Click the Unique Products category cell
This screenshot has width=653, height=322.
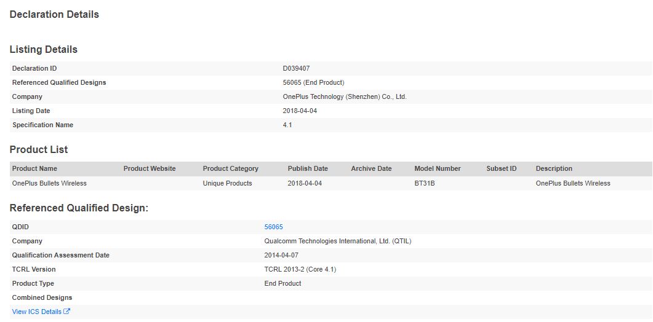pyautogui.click(x=227, y=183)
